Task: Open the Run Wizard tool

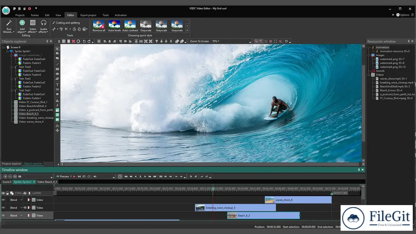Action: 9,26
